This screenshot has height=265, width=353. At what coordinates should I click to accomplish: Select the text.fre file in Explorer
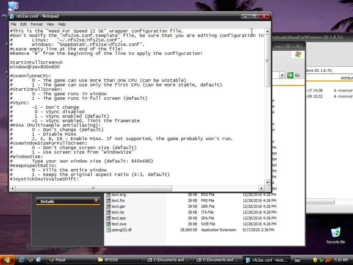pos(118,200)
